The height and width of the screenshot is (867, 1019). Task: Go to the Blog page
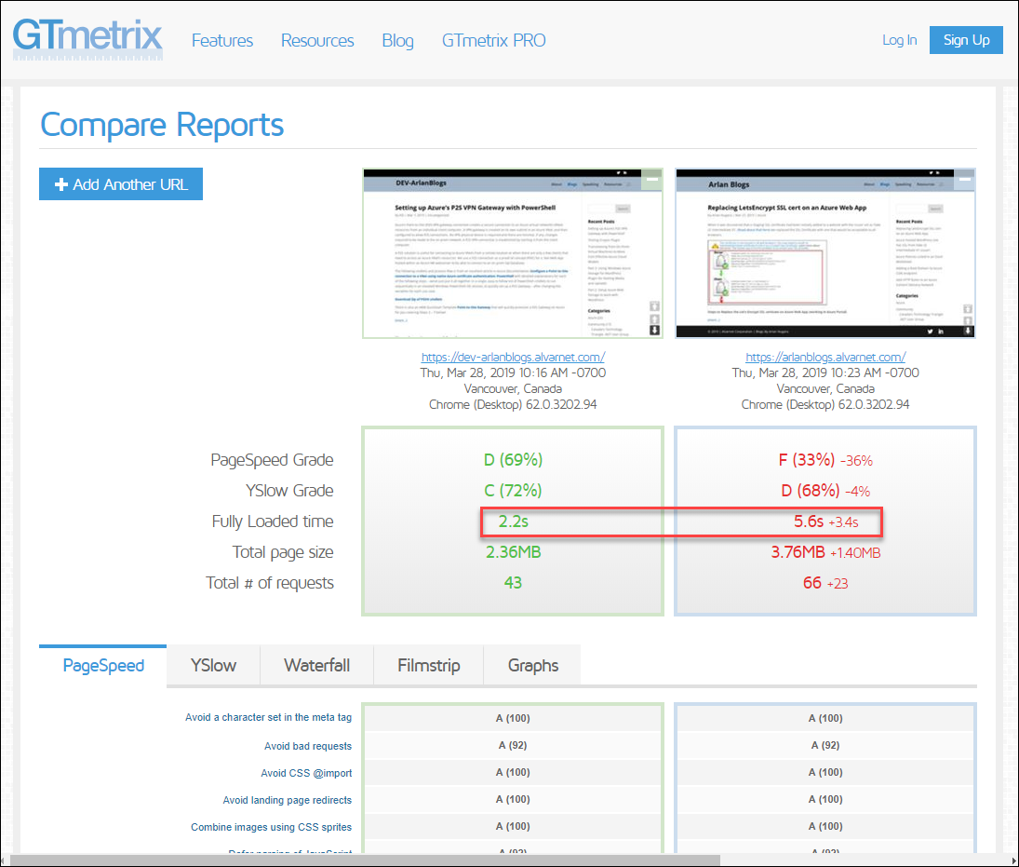point(397,40)
